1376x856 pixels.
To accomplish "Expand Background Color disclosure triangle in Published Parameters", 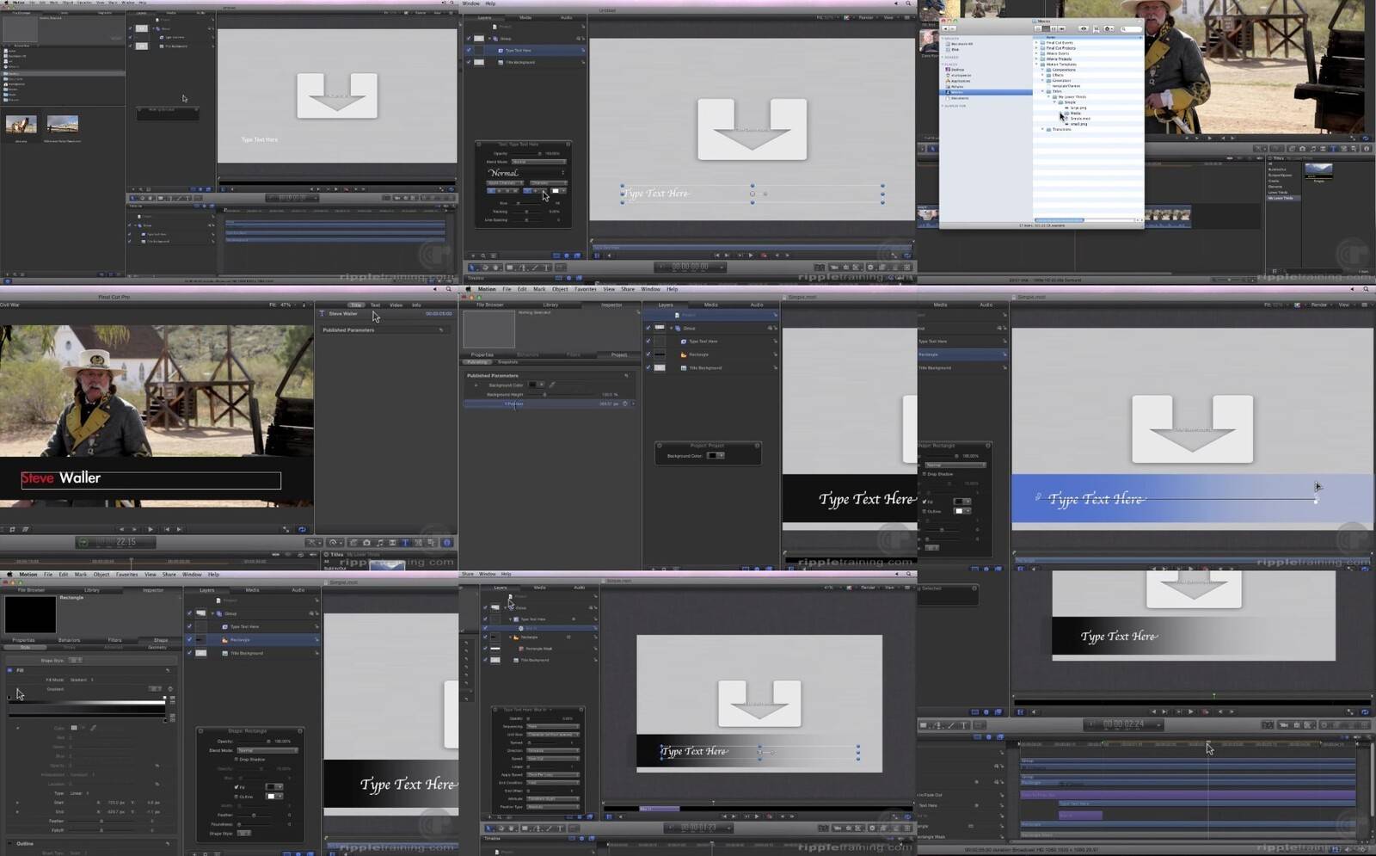I will tap(476, 385).
